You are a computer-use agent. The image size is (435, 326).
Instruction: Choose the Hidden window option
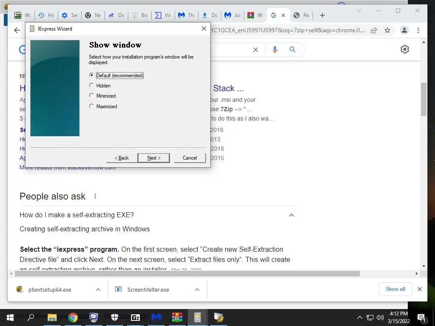tap(91, 85)
